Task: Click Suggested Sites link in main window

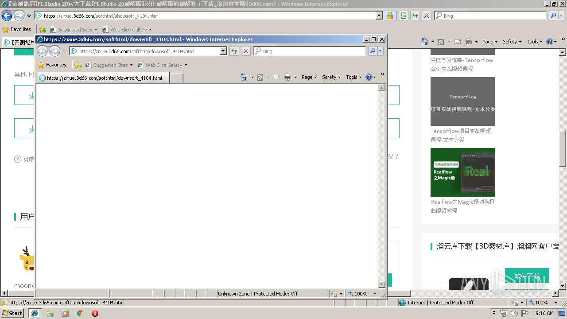Action: pyautogui.click(x=73, y=30)
